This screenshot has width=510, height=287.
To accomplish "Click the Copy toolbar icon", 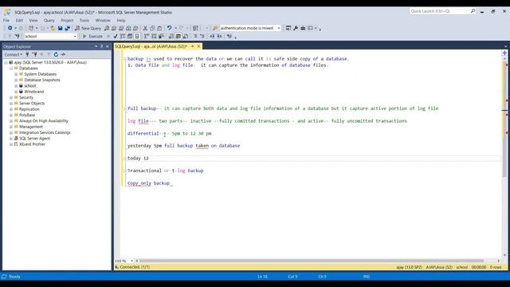I will point(152,29).
